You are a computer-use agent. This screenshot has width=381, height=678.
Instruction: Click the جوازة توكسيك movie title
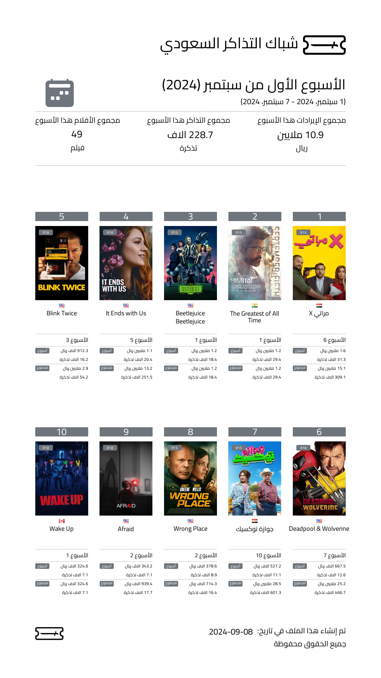255,529
